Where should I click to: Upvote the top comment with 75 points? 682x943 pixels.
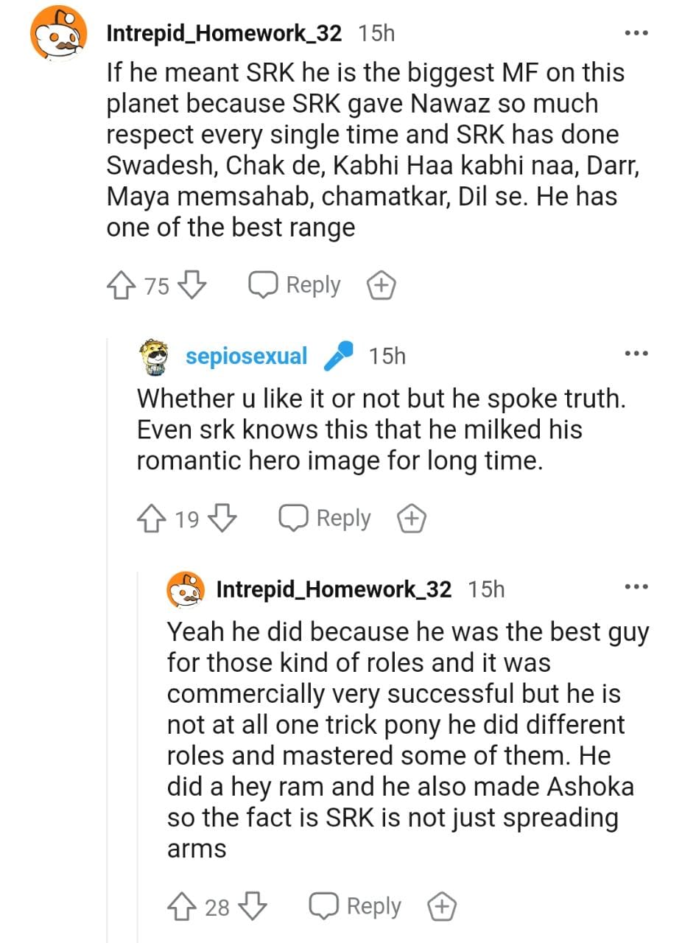tap(121, 285)
